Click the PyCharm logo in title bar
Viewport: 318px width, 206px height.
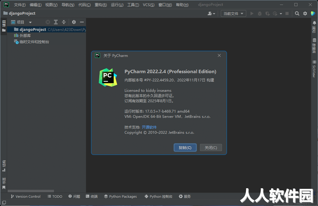6,5
